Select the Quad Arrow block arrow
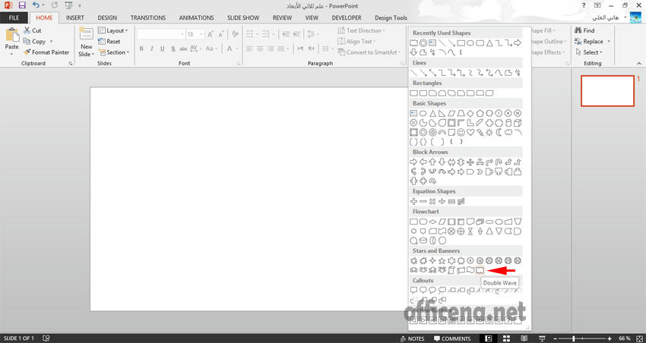Image resolution: width=646 pixels, height=343 pixels. 470,162
